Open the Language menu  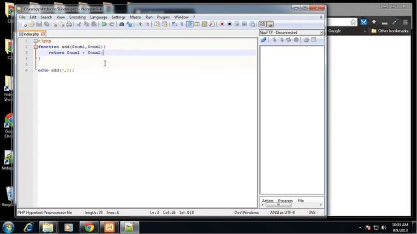[x=98, y=17]
